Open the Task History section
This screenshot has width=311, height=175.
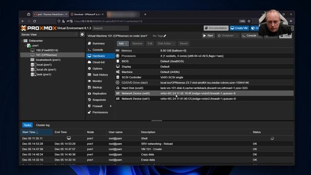pyautogui.click(x=100, y=75)
